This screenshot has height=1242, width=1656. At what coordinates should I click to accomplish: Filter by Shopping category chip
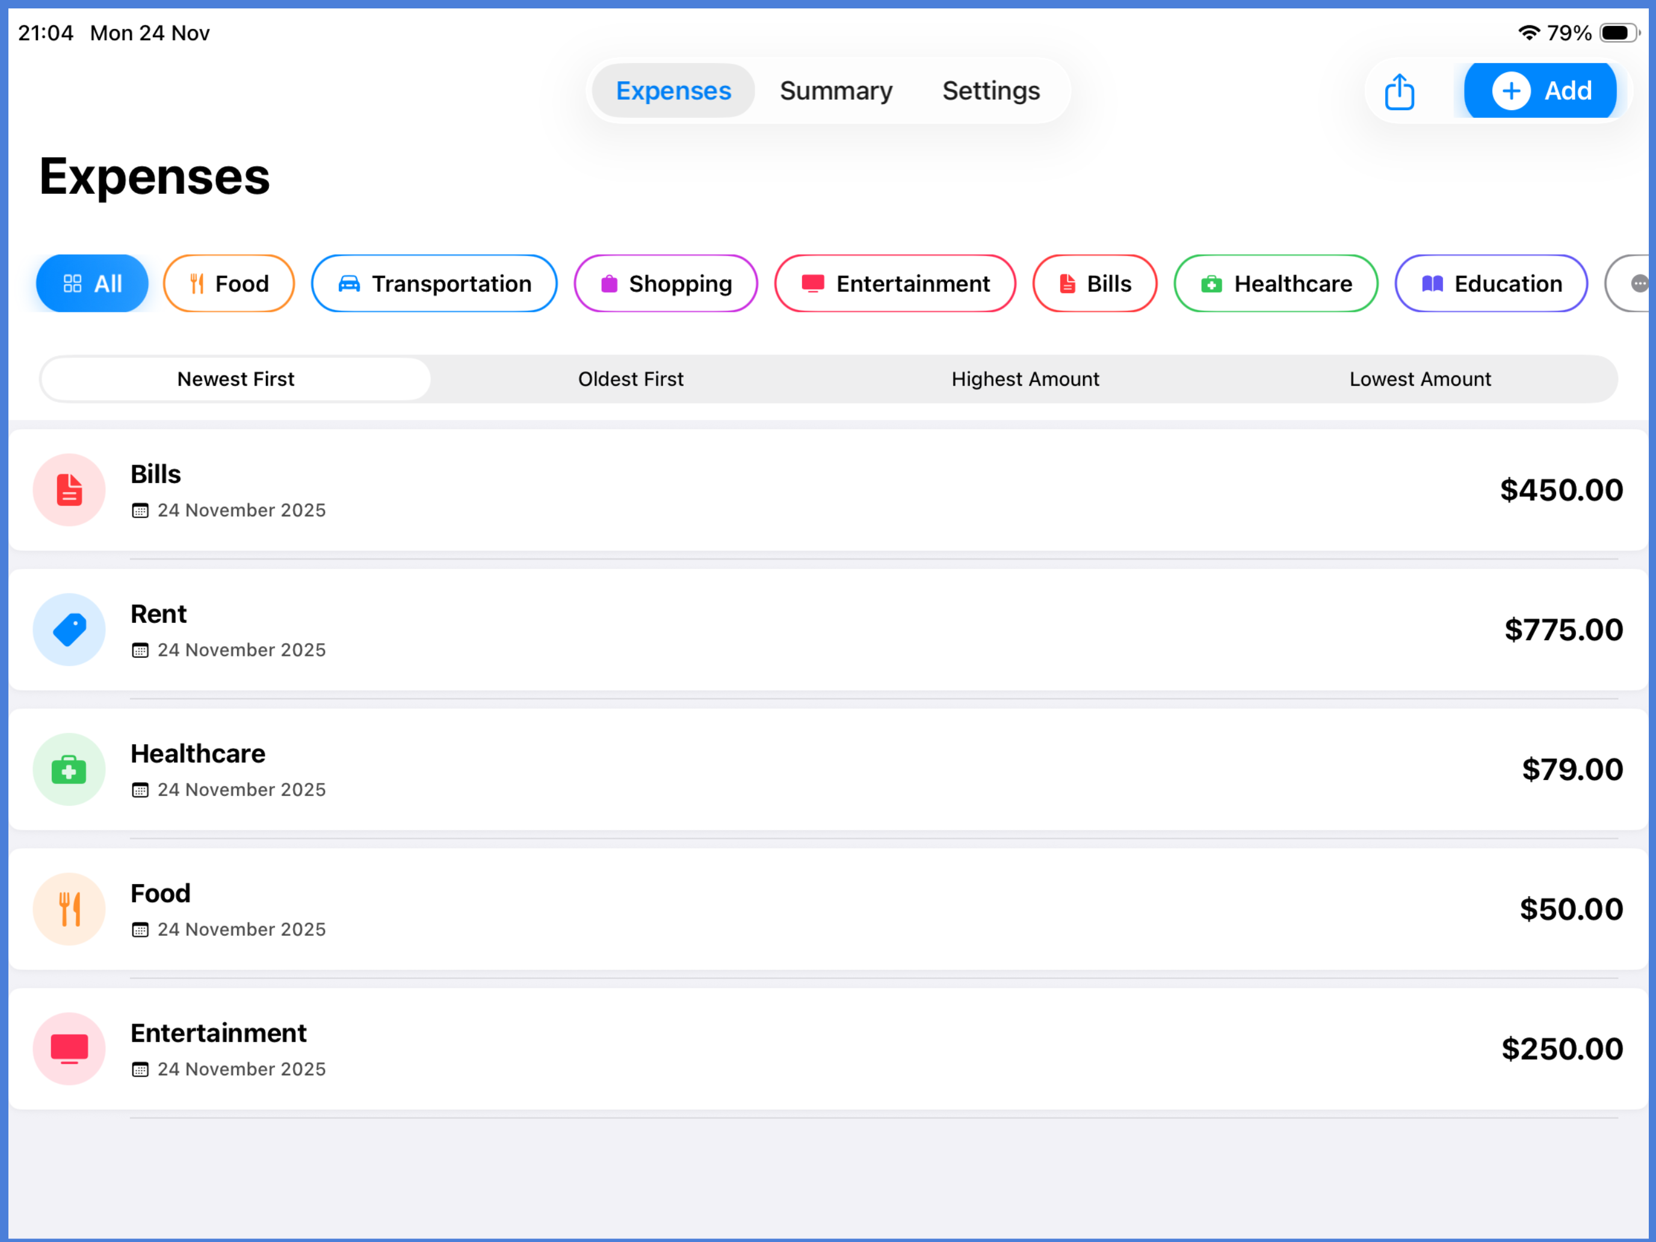[666, 284]
